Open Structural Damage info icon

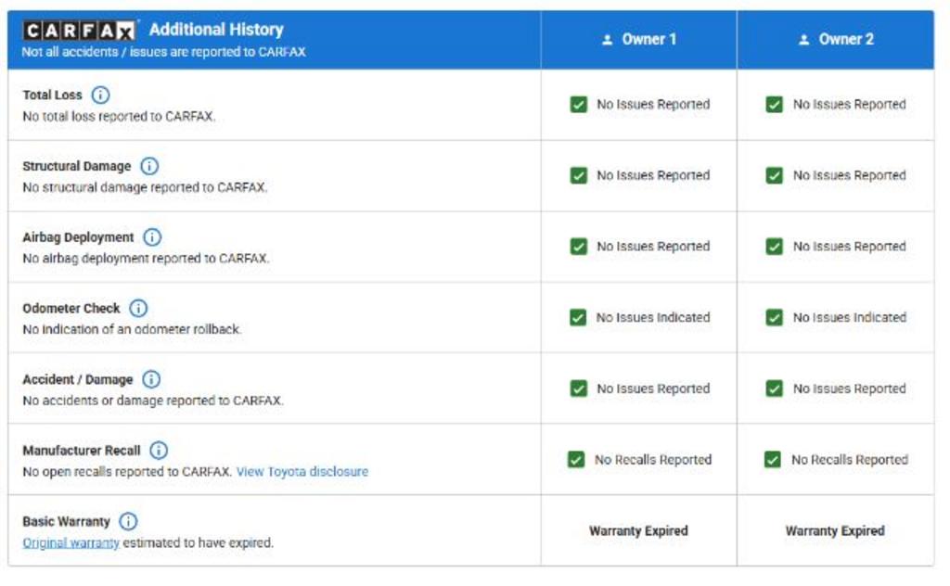tap(149, 166)
